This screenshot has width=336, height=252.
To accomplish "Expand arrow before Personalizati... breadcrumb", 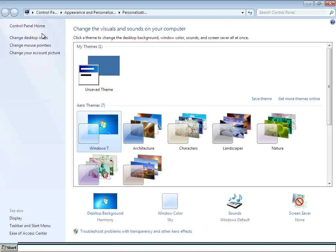I will coord(119,12).
